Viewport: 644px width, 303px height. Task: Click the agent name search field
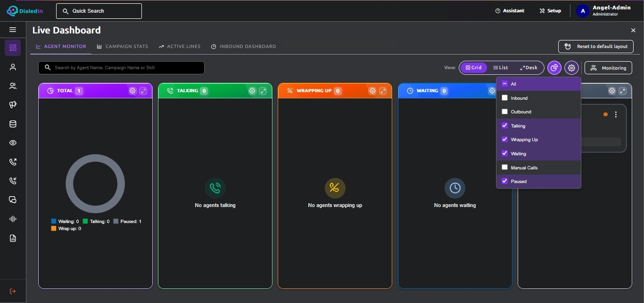[121, 68]
